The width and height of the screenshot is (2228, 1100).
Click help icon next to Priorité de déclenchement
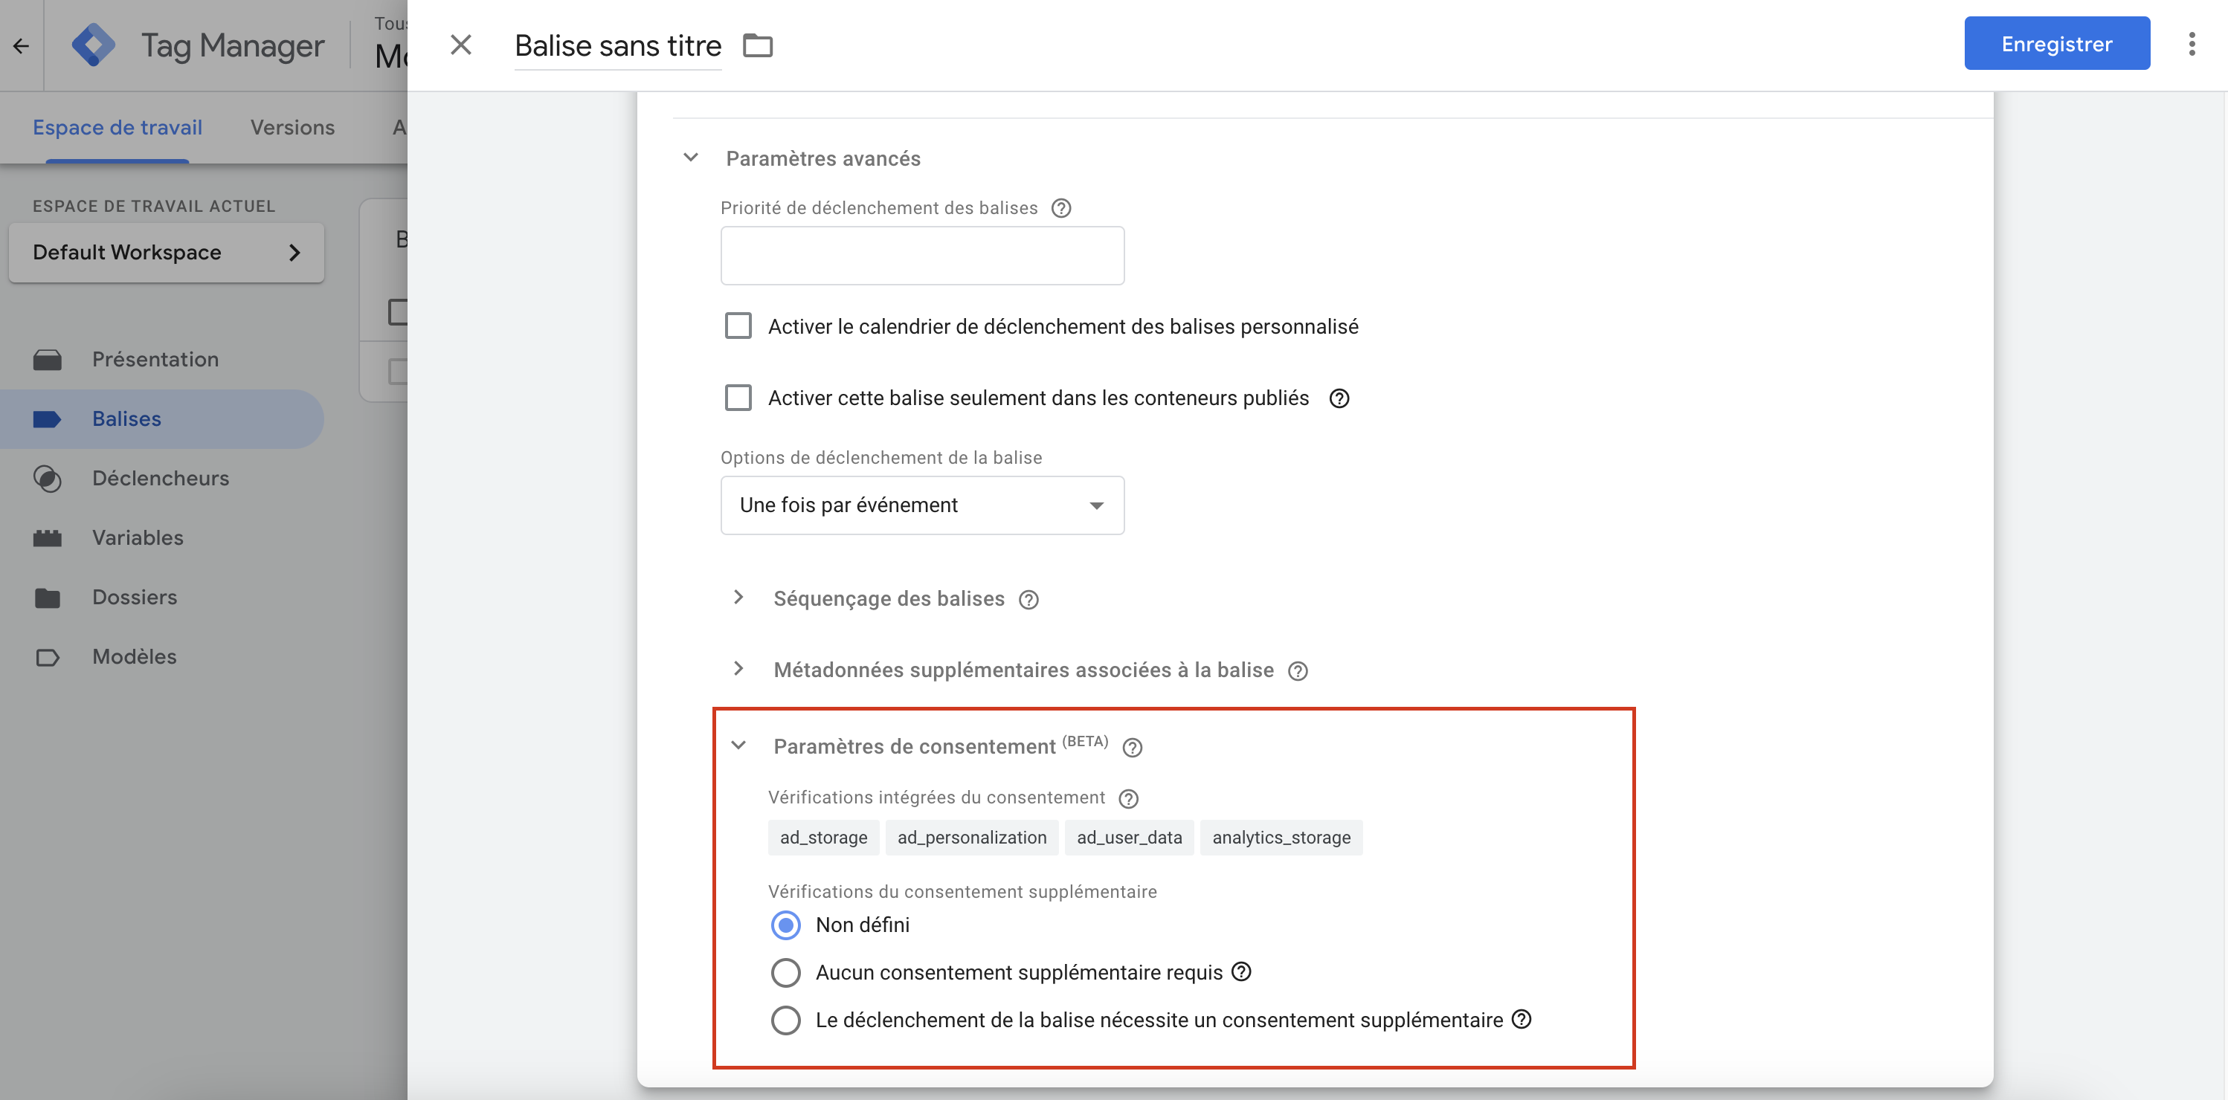[x=1061, y=208]
